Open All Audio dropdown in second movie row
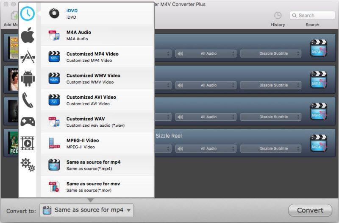 pos(206,85)
